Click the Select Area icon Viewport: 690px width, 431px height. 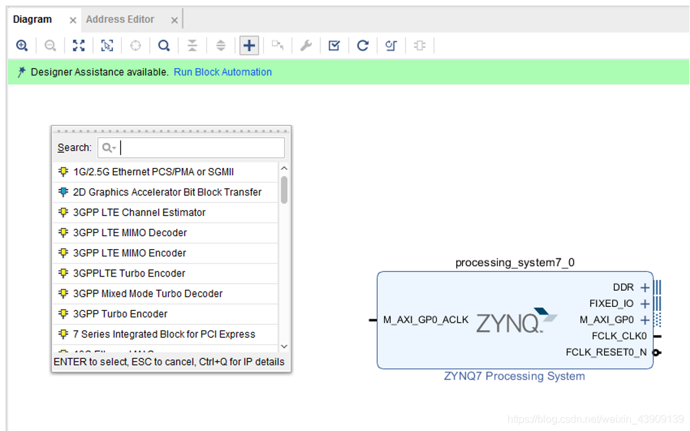pos(107,45)
